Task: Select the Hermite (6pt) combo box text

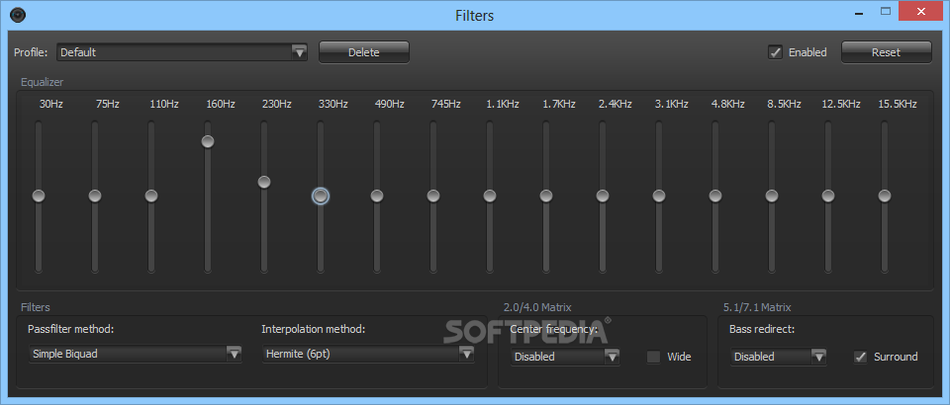Action: [298, 355]
